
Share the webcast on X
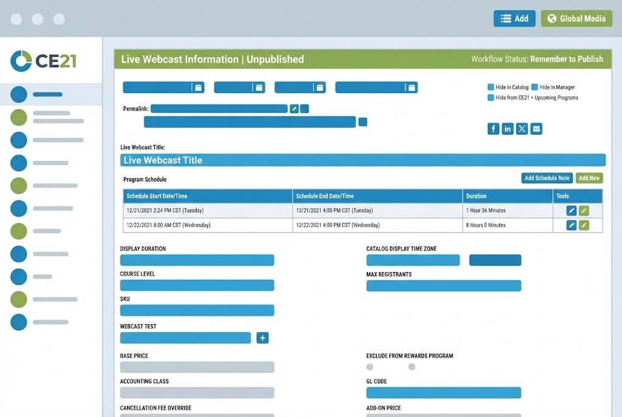(521, 129)
